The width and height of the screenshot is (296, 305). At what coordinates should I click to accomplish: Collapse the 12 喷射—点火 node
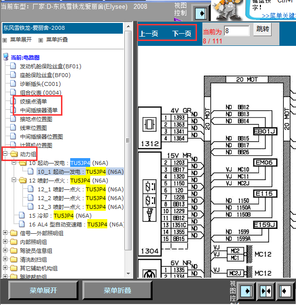pos(14,180)
